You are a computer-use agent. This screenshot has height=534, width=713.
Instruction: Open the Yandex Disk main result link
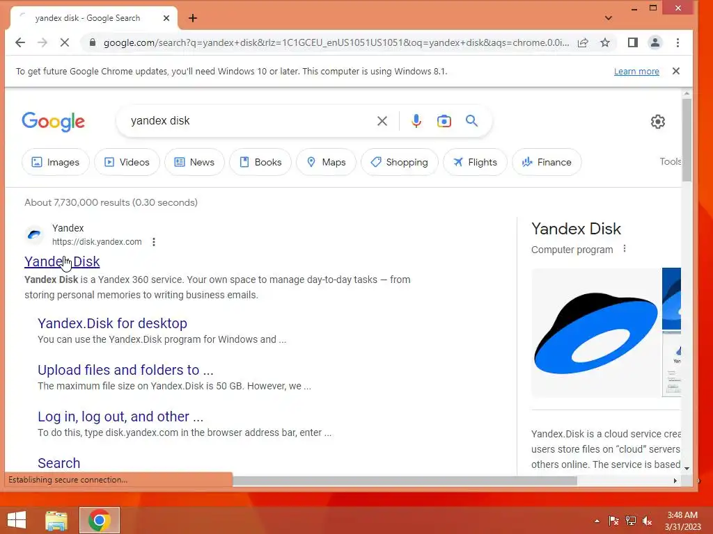coord(62,261)
